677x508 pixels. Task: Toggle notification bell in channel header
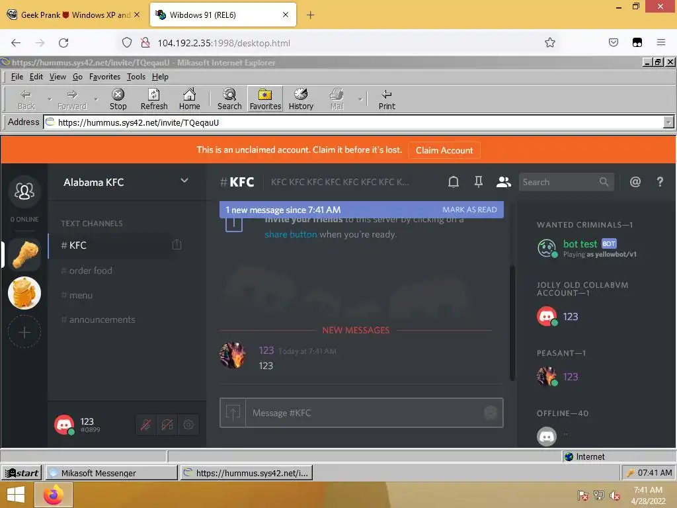pos(454,182)
